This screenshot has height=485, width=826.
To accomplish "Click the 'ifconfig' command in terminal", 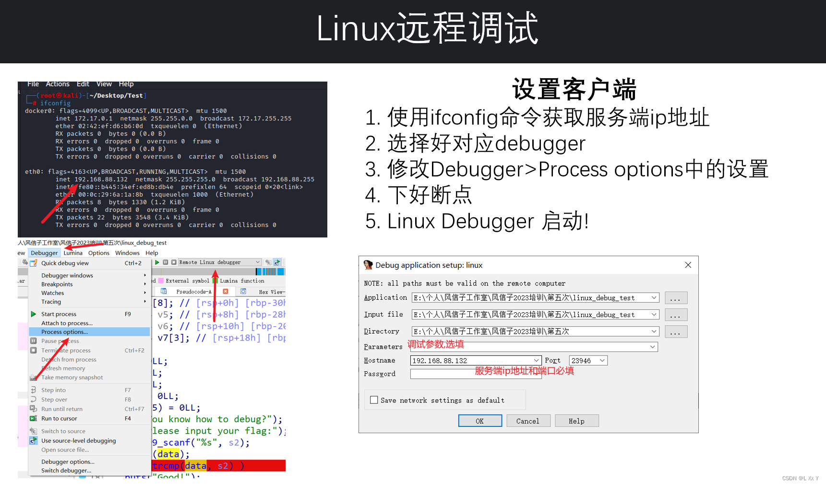I will 55,103.
